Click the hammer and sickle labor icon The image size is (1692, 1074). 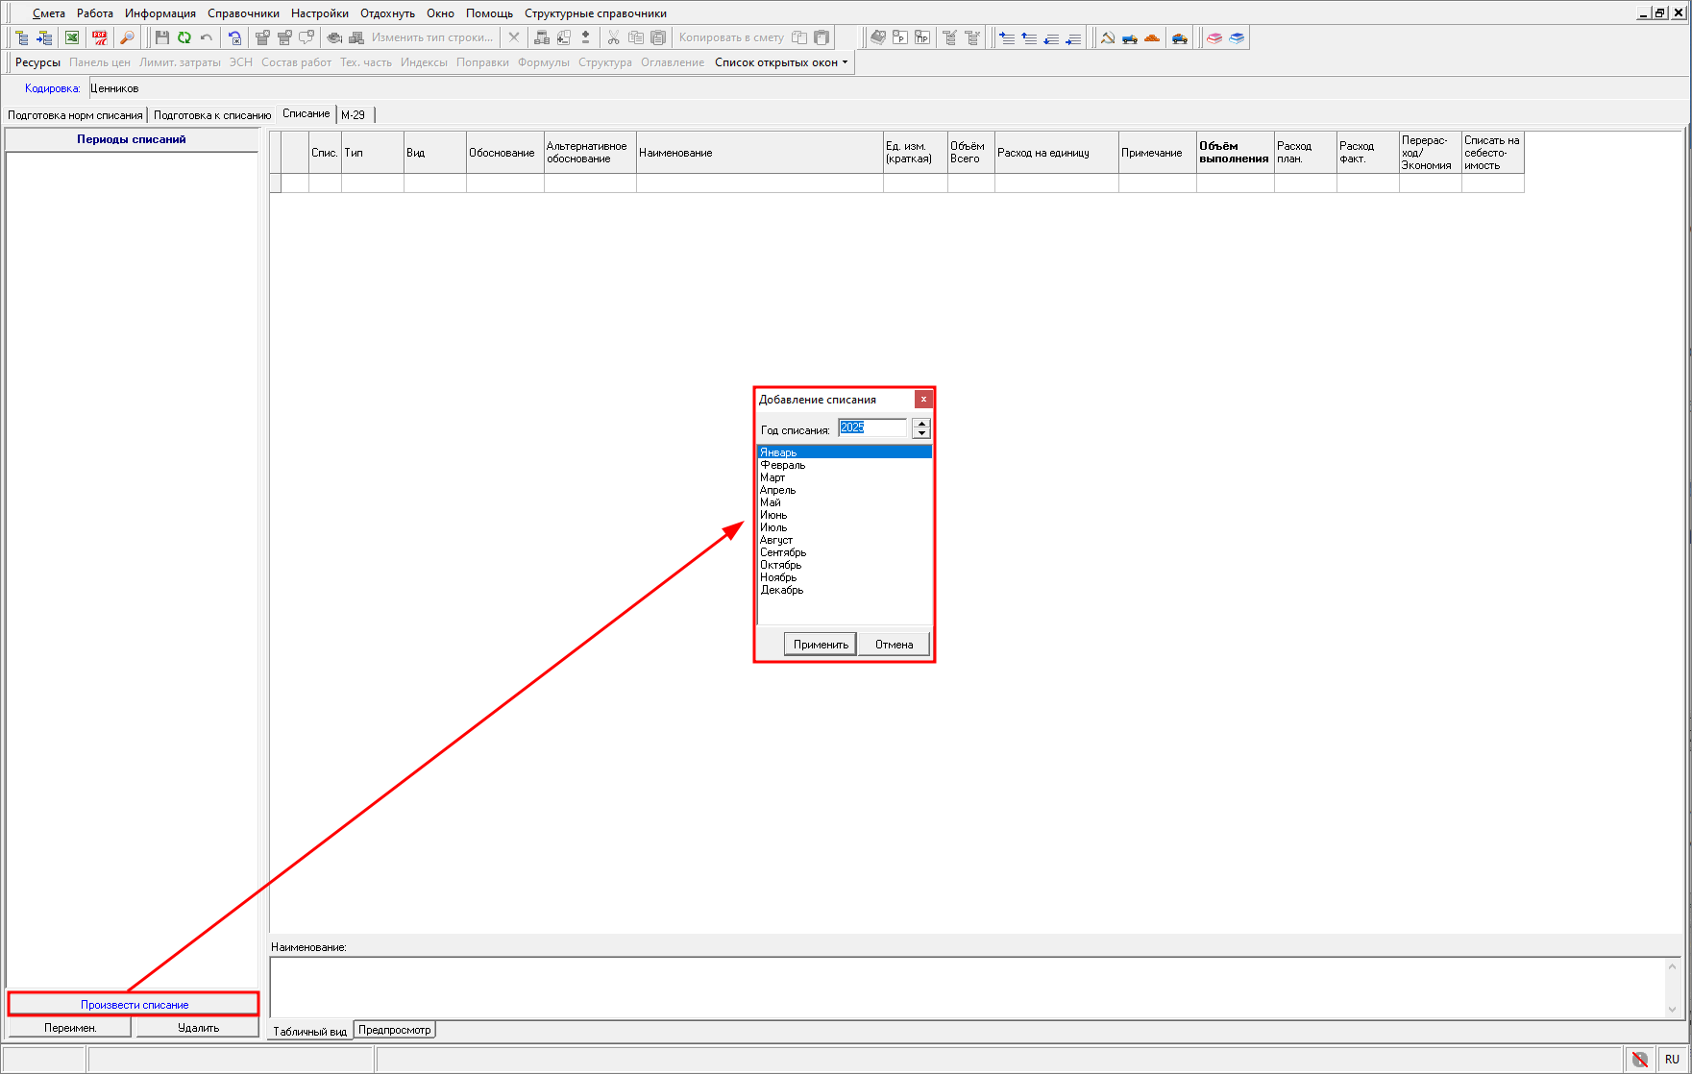click(1108, 37)
